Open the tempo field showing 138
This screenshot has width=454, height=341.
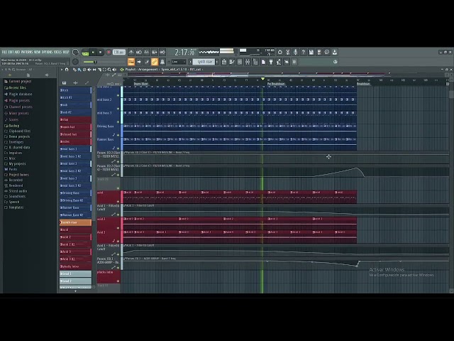coord(118,52)
